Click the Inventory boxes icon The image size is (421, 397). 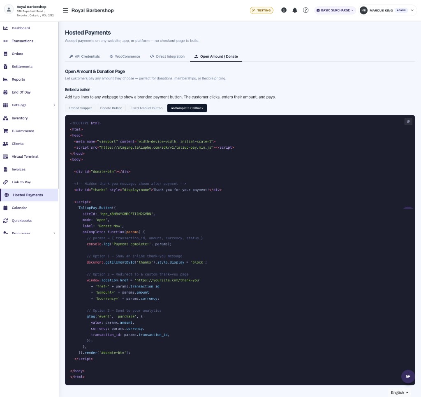(x=5, y=118)
